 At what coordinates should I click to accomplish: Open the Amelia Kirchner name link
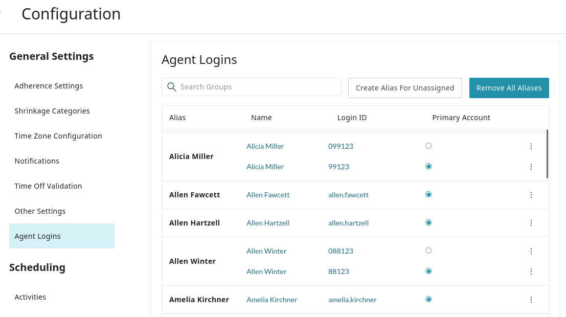pos(271,300)
